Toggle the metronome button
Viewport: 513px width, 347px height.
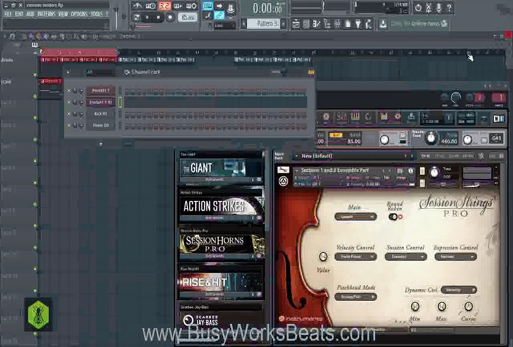coord(137,6)
